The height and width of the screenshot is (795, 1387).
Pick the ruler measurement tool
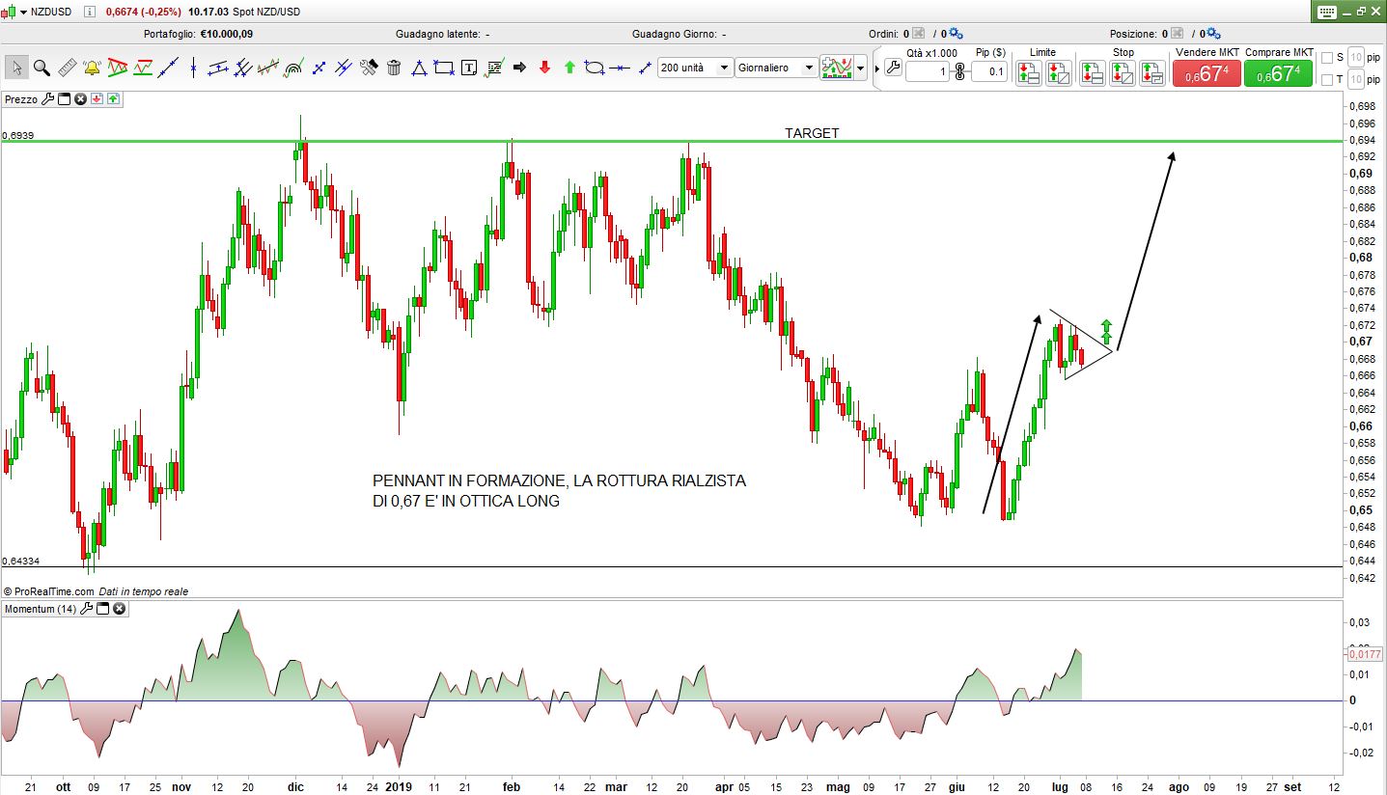68,68
